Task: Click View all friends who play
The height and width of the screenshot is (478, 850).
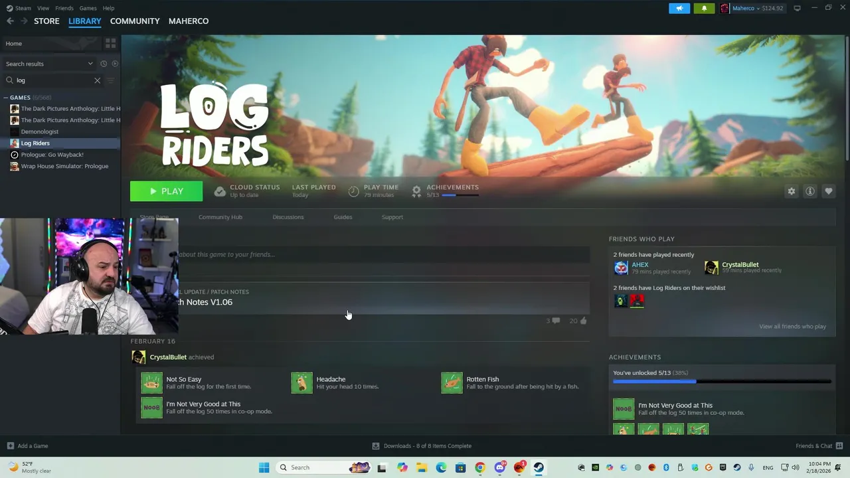Action: pyautogui.click(x=792, y=327)
